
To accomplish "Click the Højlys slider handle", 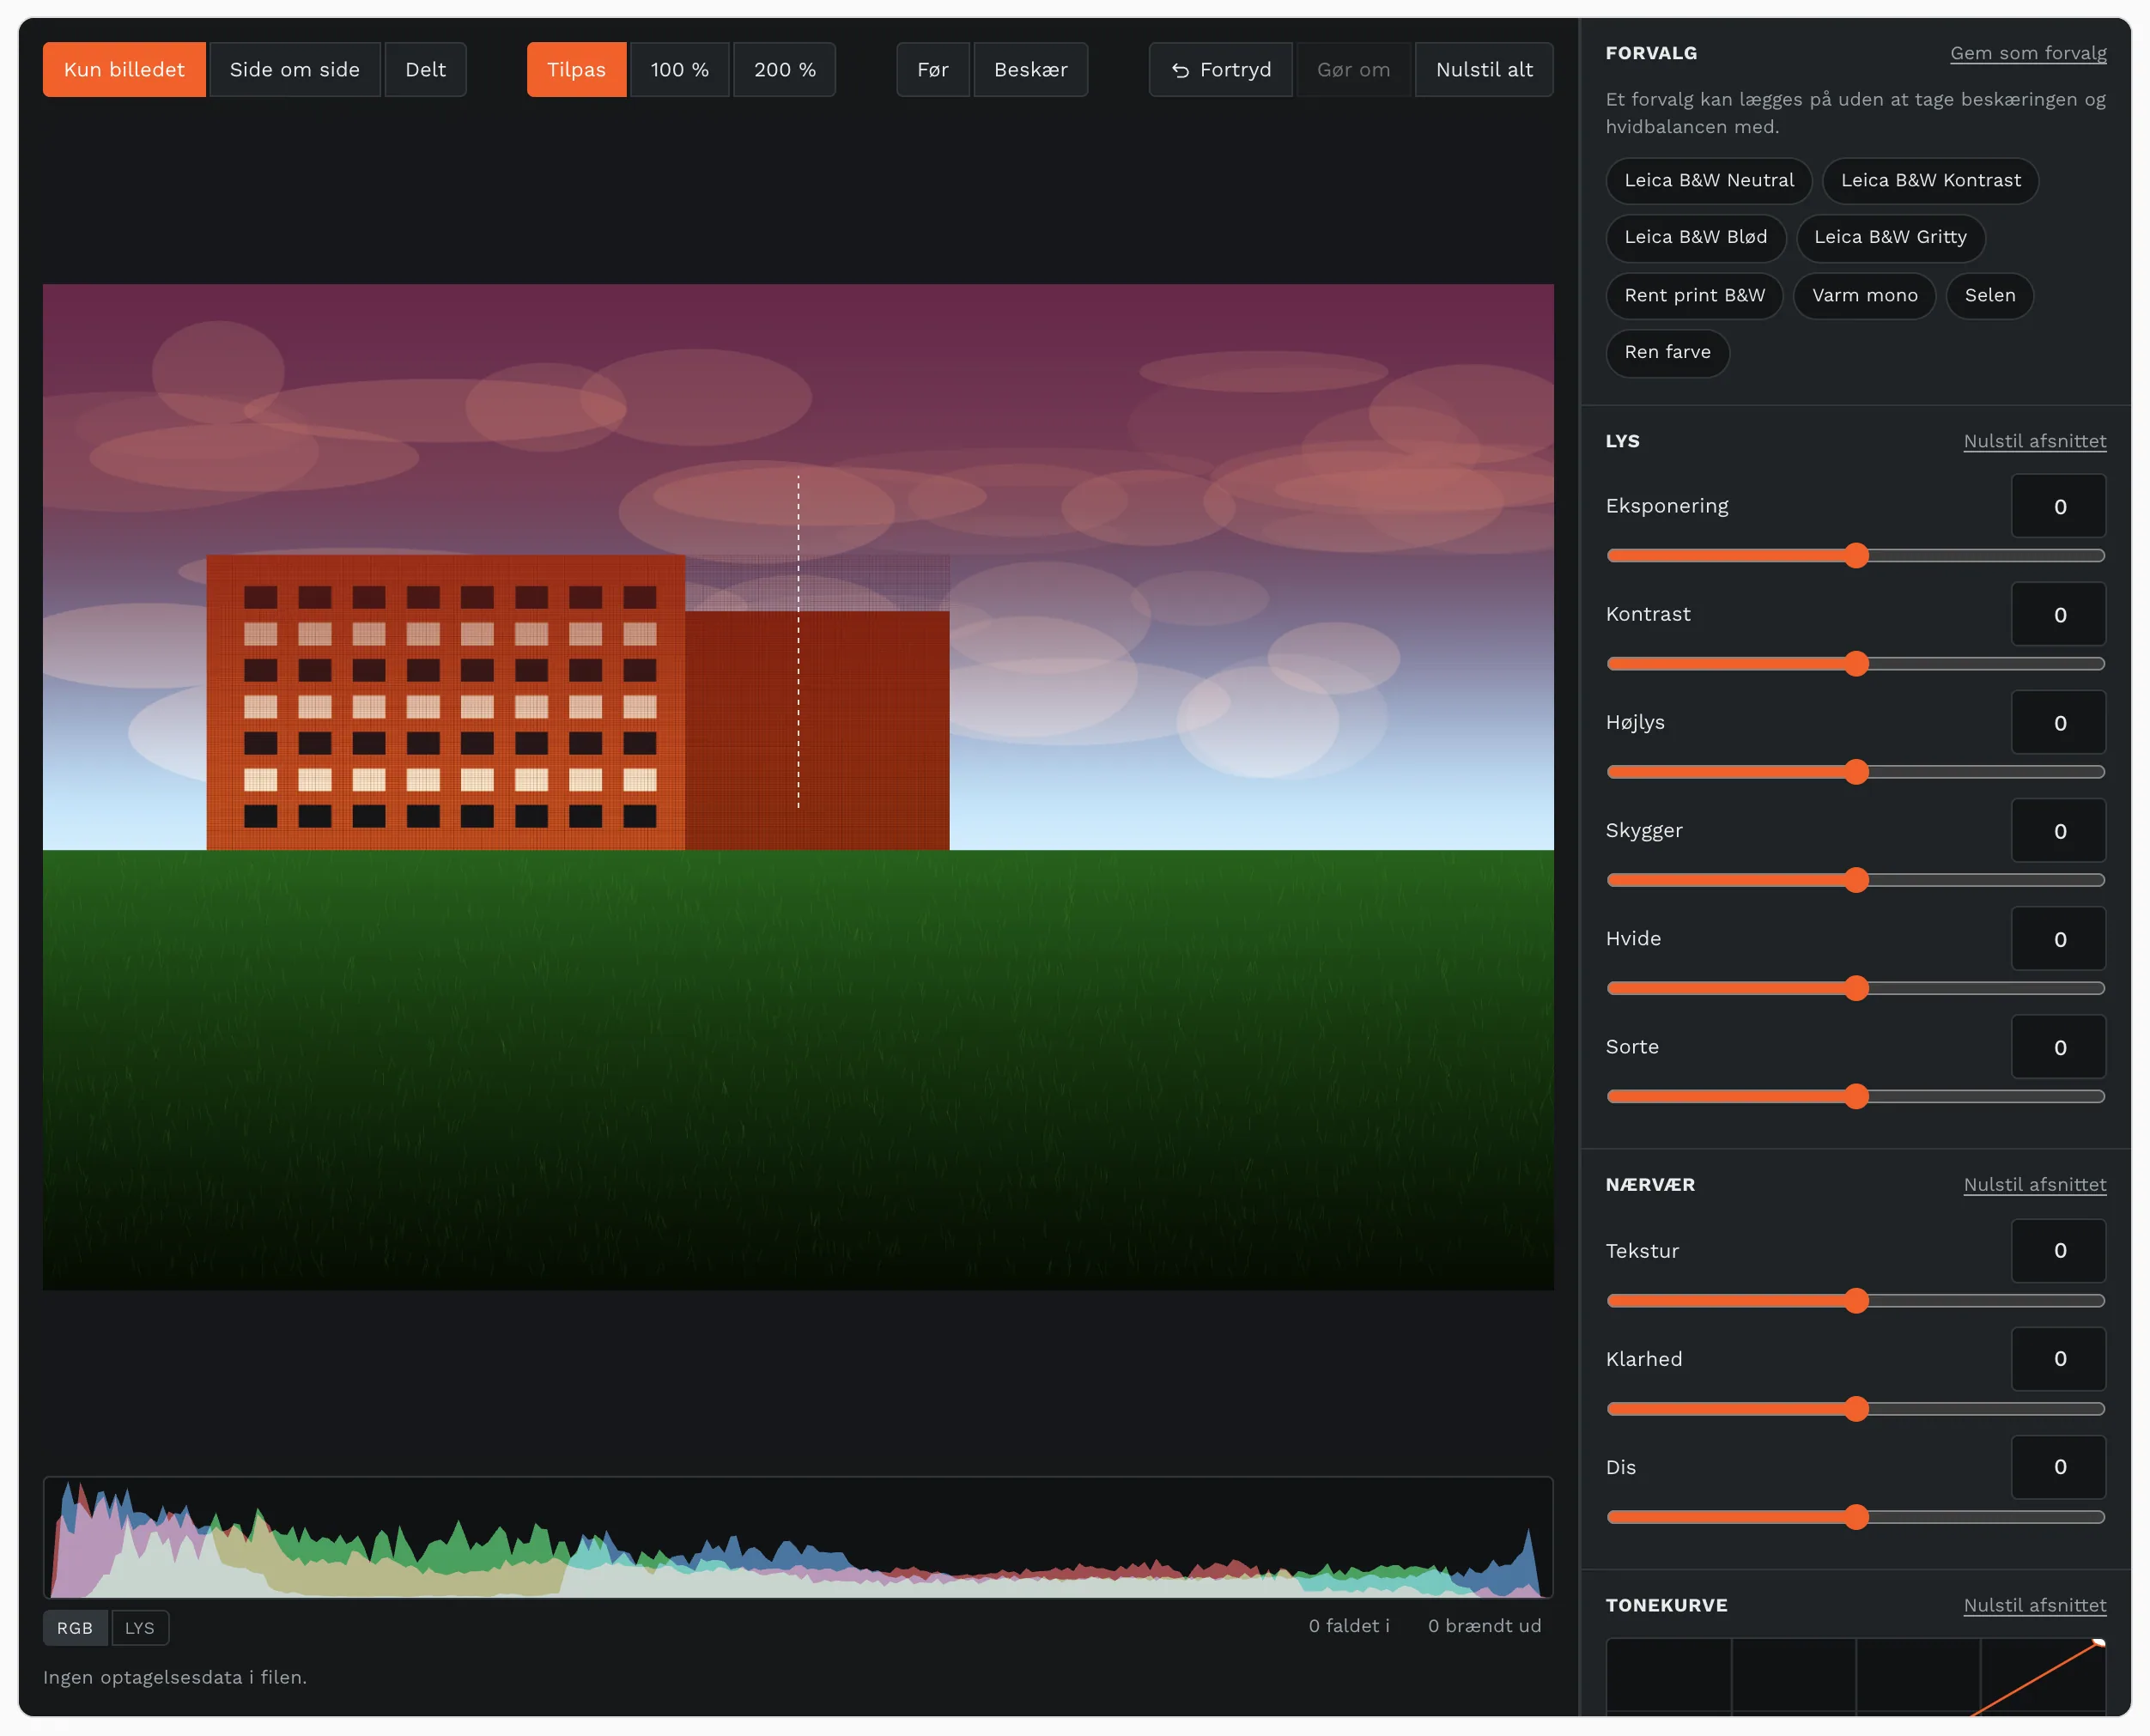I will tap(1856, 771).
